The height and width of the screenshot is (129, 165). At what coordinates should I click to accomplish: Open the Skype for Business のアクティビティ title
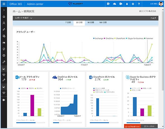click(x=143, y=78)
